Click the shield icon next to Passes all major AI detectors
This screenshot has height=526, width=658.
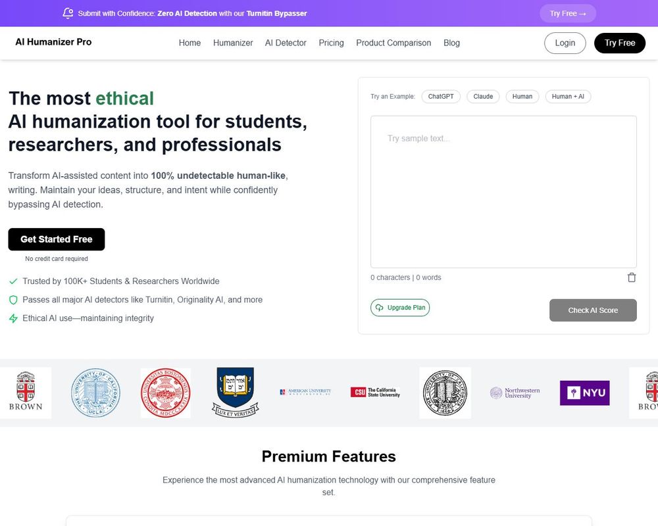point(13,300)
